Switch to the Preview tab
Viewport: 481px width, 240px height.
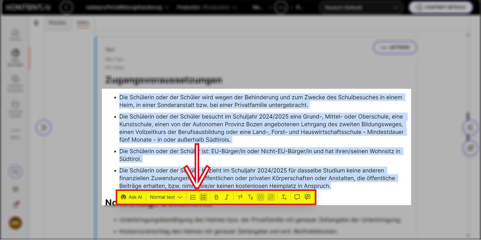coord(57,23)
